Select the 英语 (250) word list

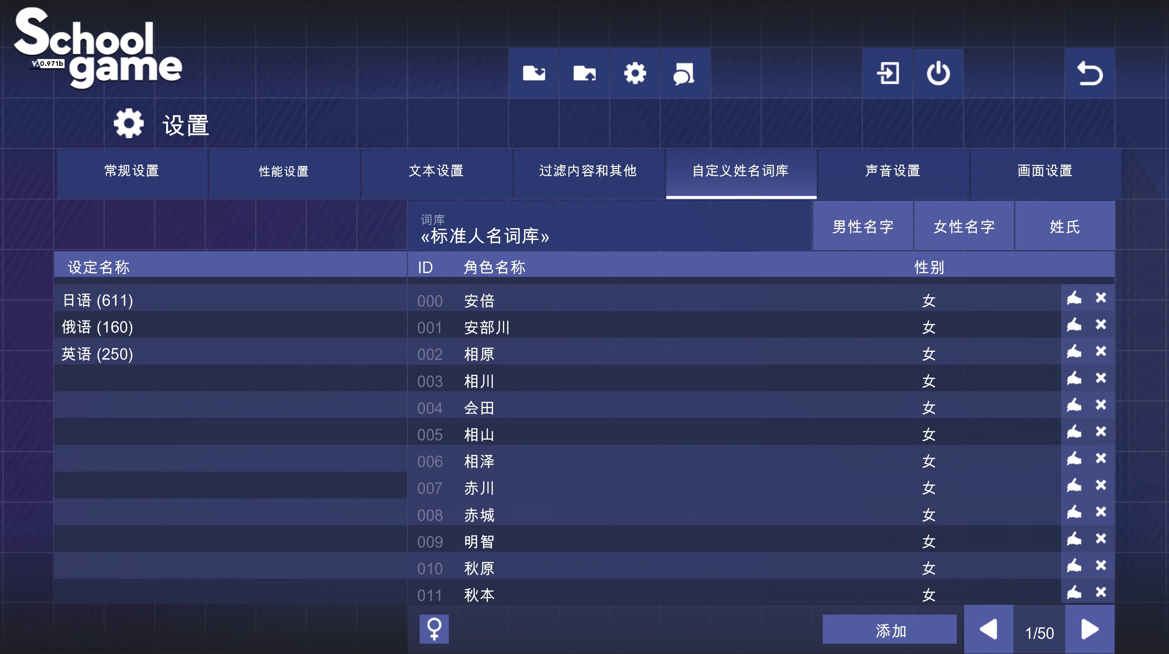coord(97,355)
